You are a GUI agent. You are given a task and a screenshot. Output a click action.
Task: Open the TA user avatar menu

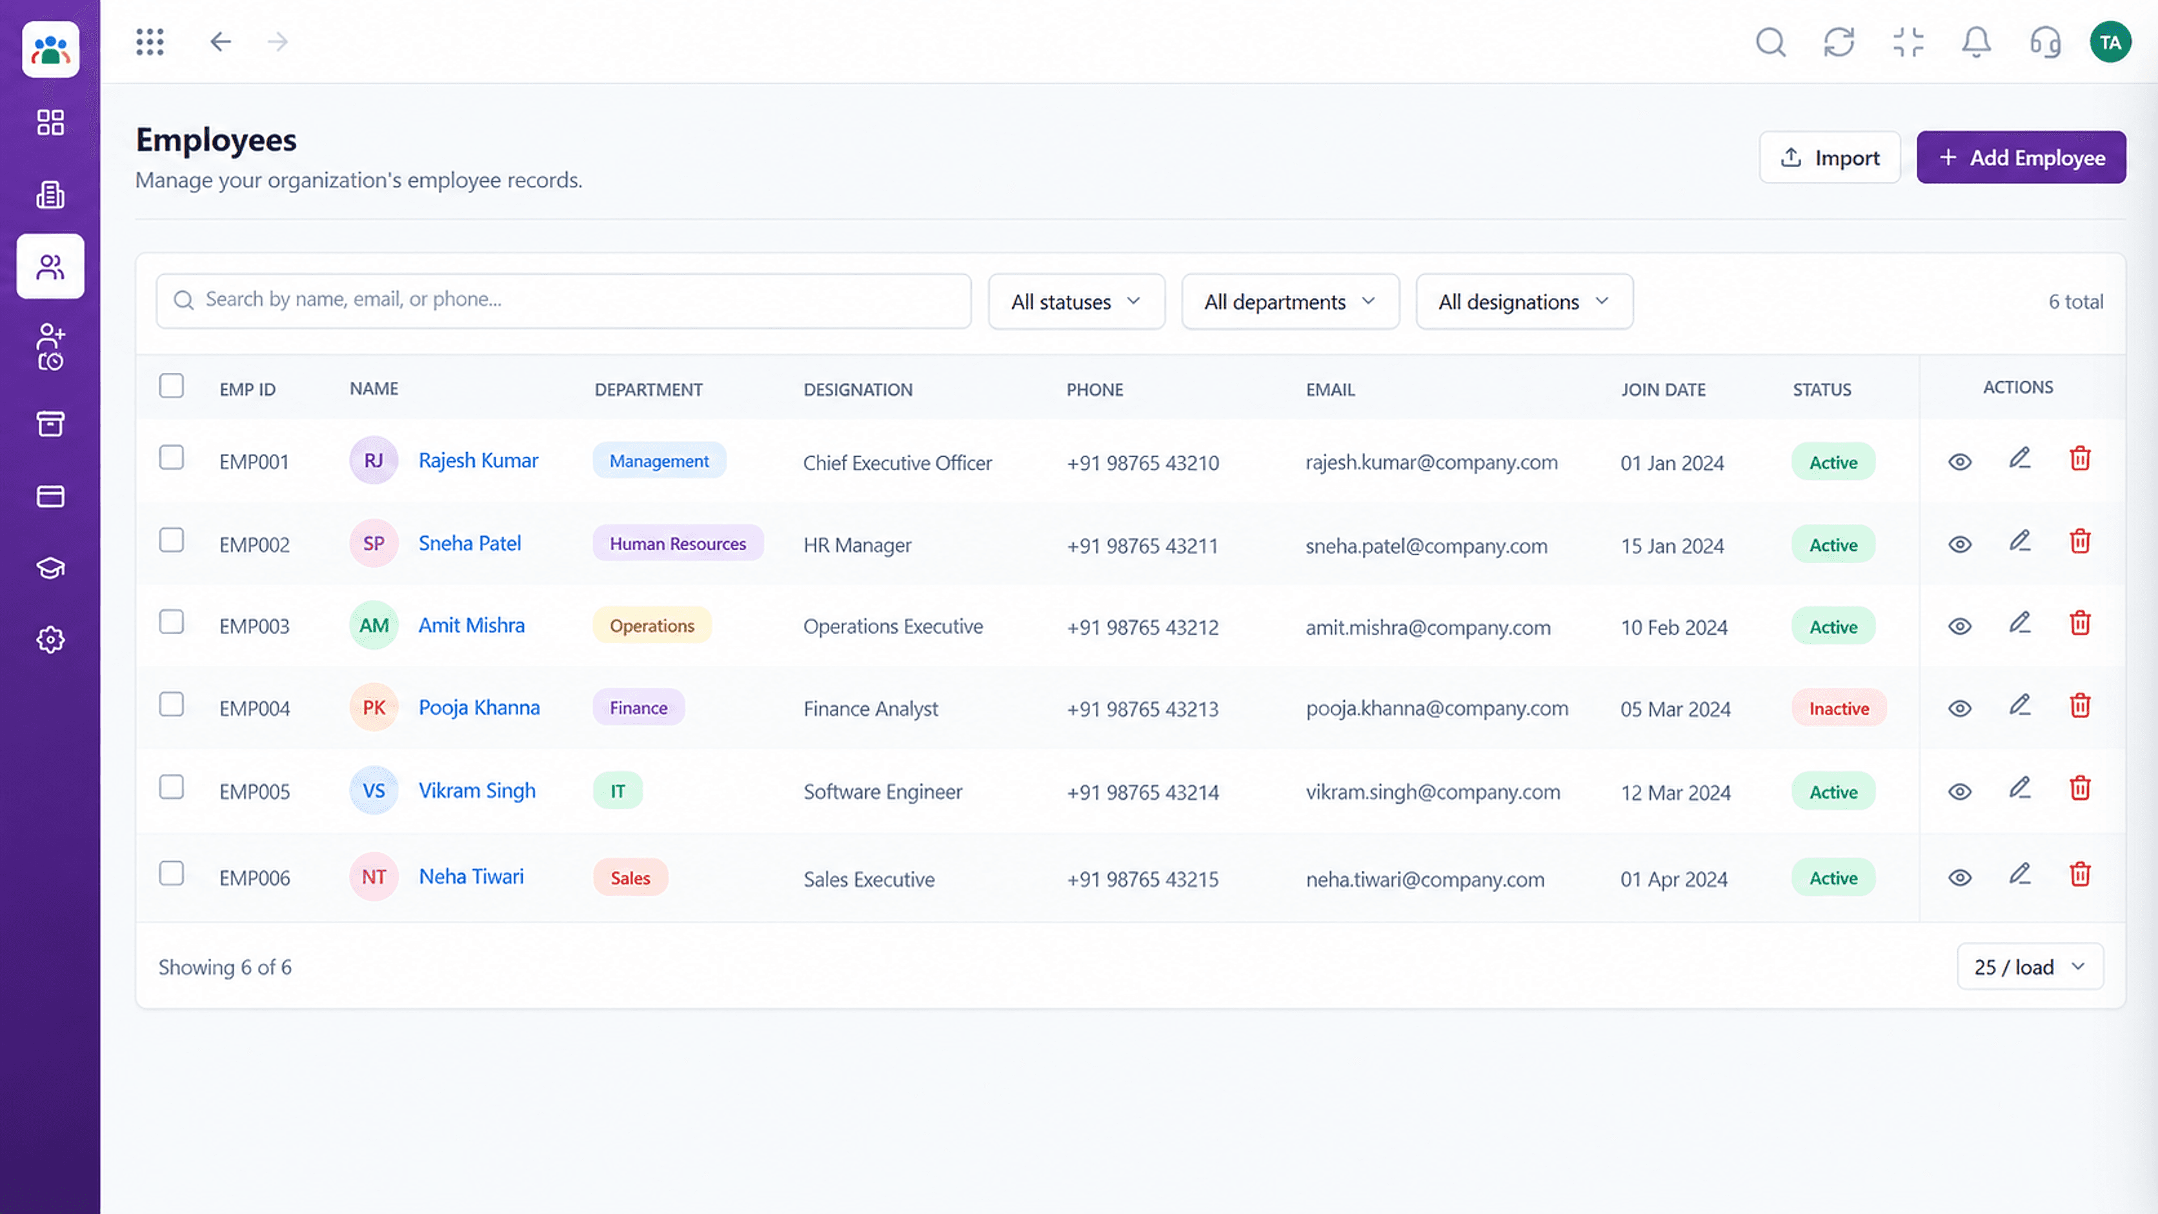pos(2110,42)
